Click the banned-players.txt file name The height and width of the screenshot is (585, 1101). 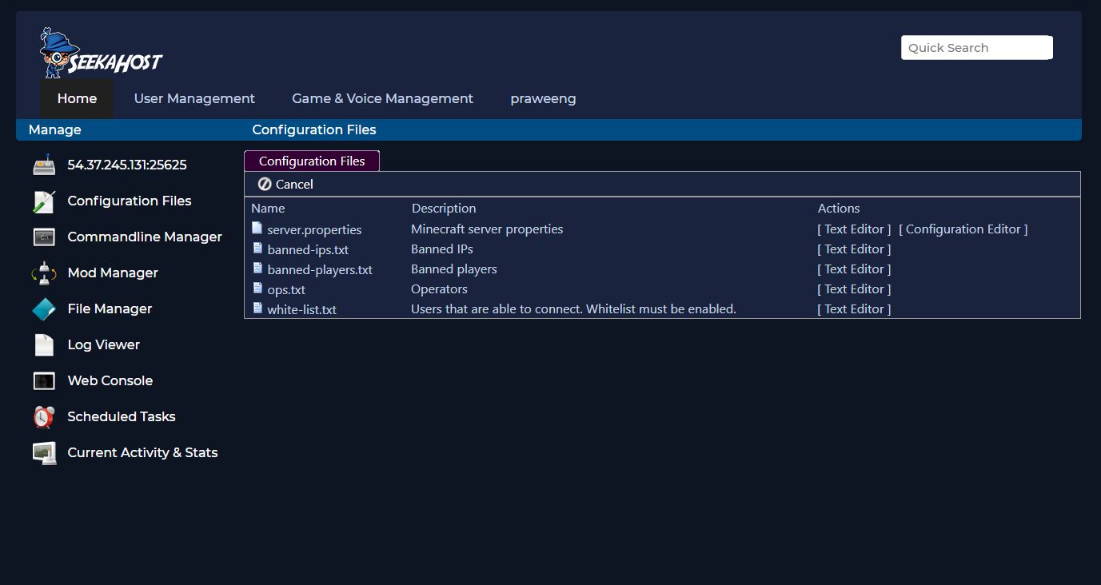[x=320, y=270]
